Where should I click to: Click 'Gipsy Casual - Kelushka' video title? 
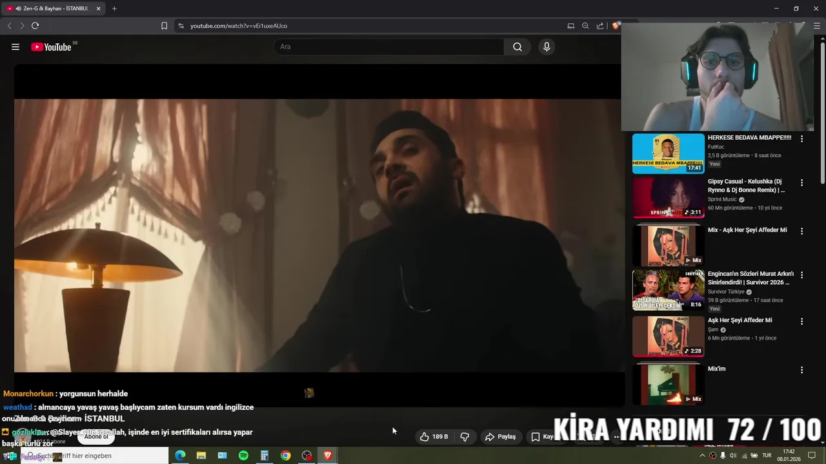click(x=746, y=186)
